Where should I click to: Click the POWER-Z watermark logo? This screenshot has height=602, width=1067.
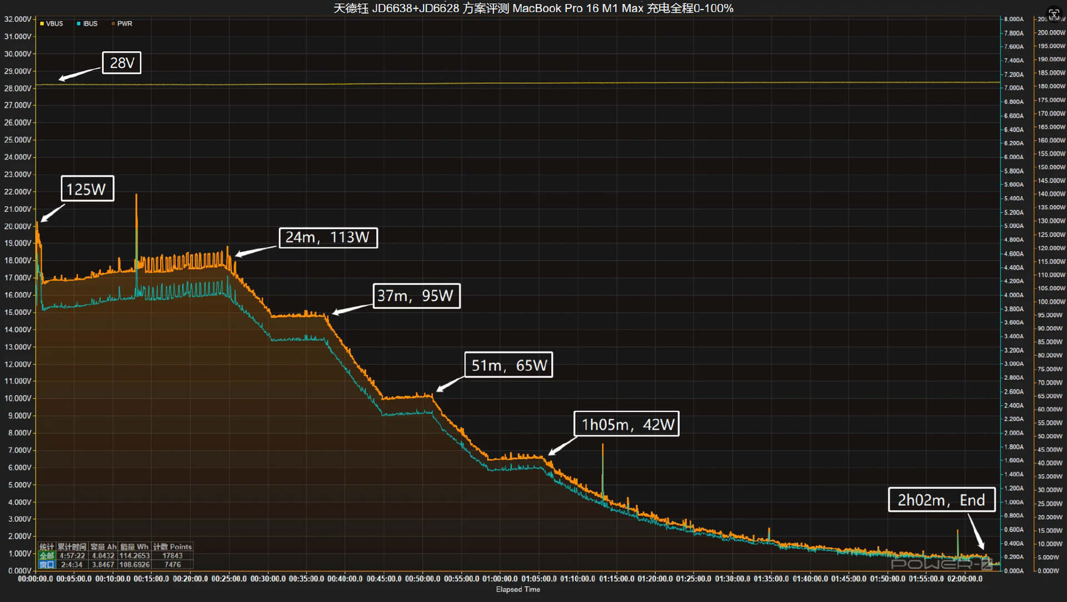940,564
